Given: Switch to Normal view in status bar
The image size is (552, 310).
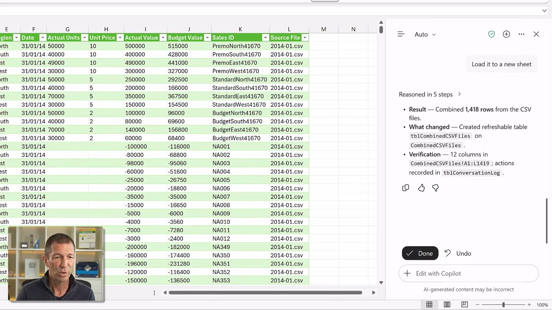Looking at the screenshot, I should click(429, 305).
